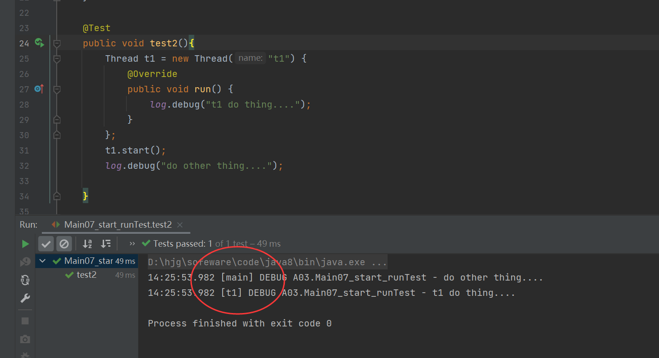Select test2 in the test results tree
659x358 pixels.
(x=86, y=275)
